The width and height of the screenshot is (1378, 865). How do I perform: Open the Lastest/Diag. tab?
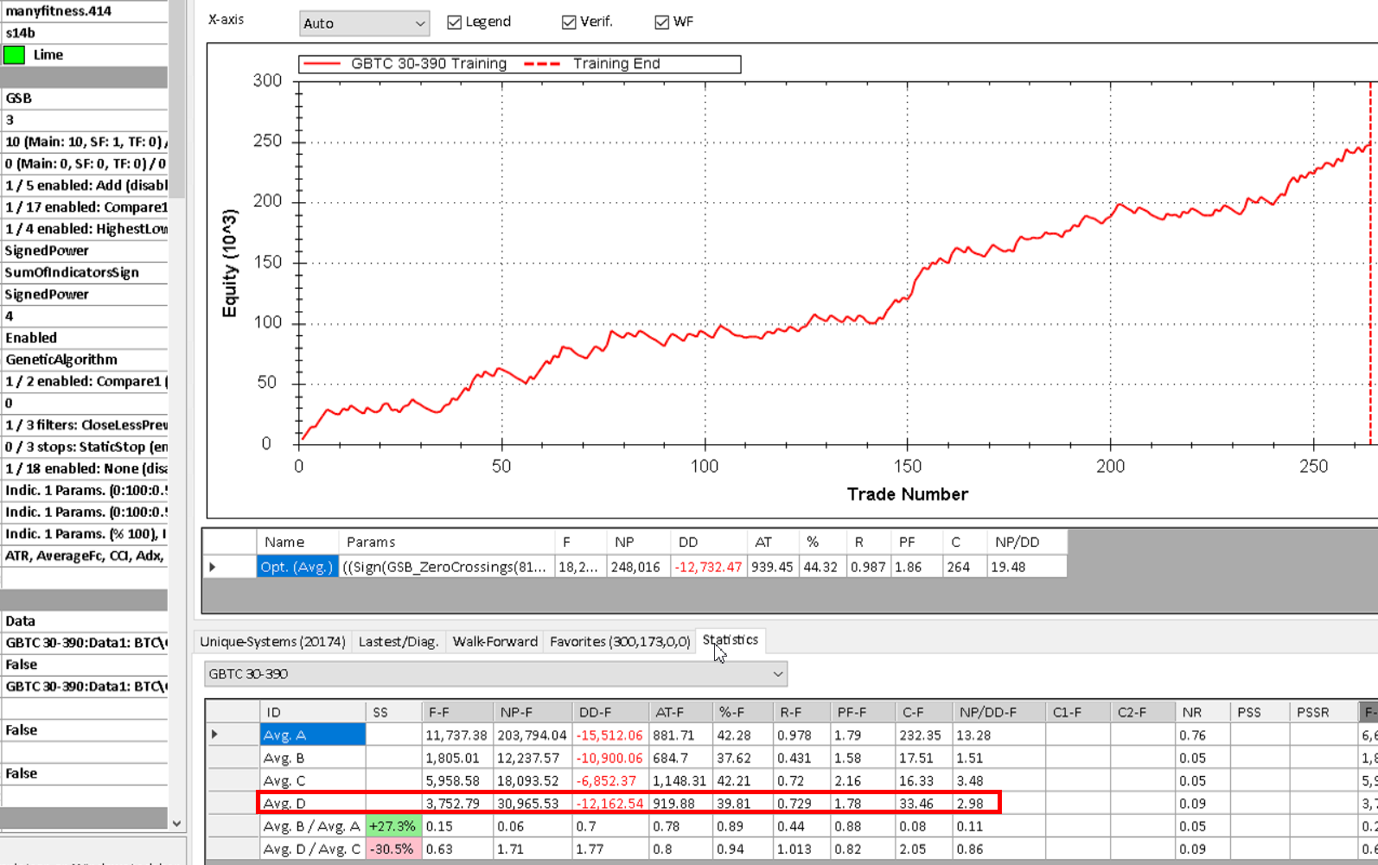point(399,641)
